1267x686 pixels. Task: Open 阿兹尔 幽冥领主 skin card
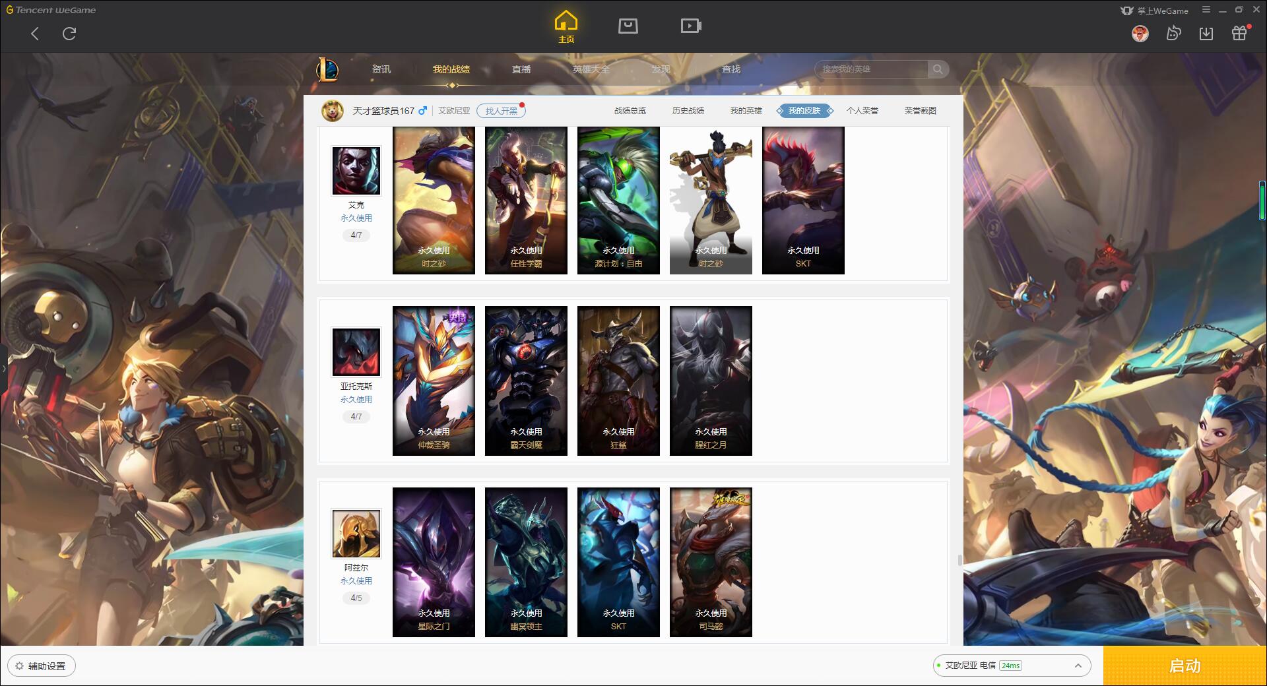[526, 562]
